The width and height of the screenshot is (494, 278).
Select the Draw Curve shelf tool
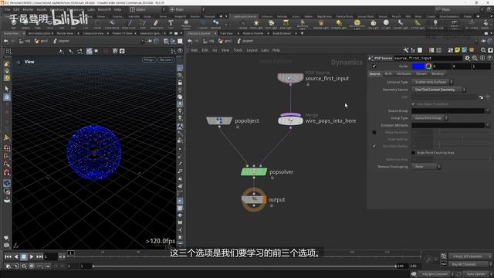click(129, 24)
